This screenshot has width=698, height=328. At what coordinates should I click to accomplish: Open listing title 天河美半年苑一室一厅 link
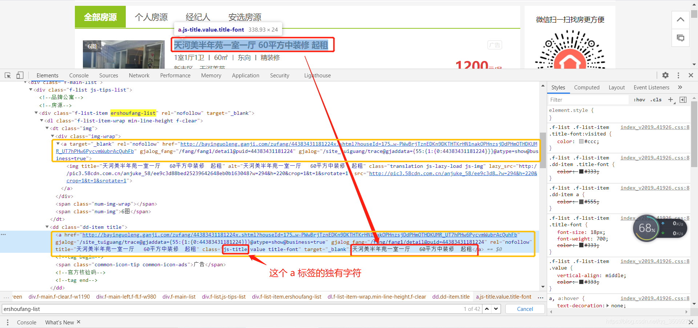251,45
